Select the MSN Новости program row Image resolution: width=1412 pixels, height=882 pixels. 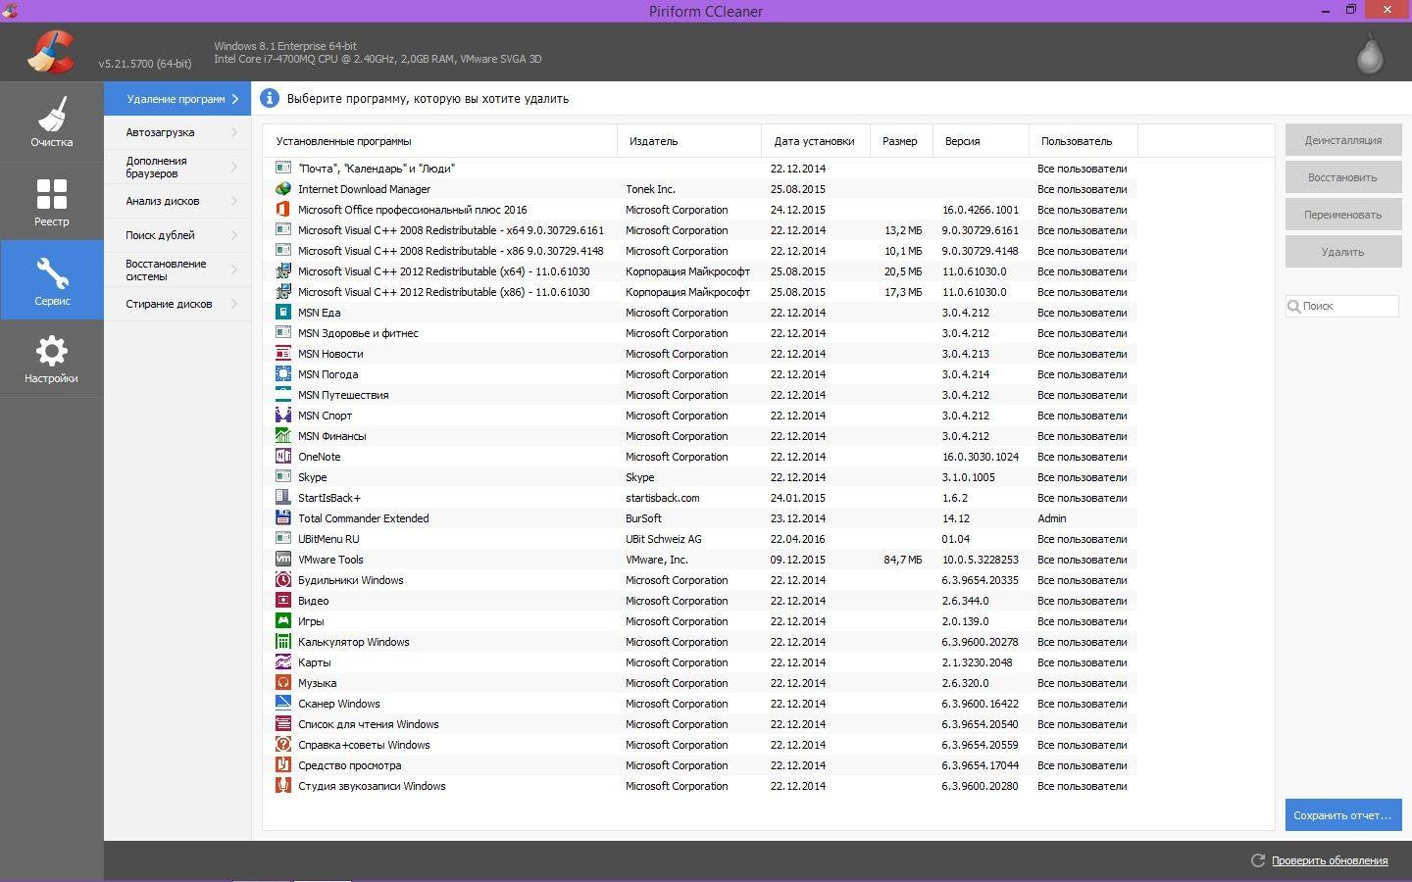click(x=700, y=354)
